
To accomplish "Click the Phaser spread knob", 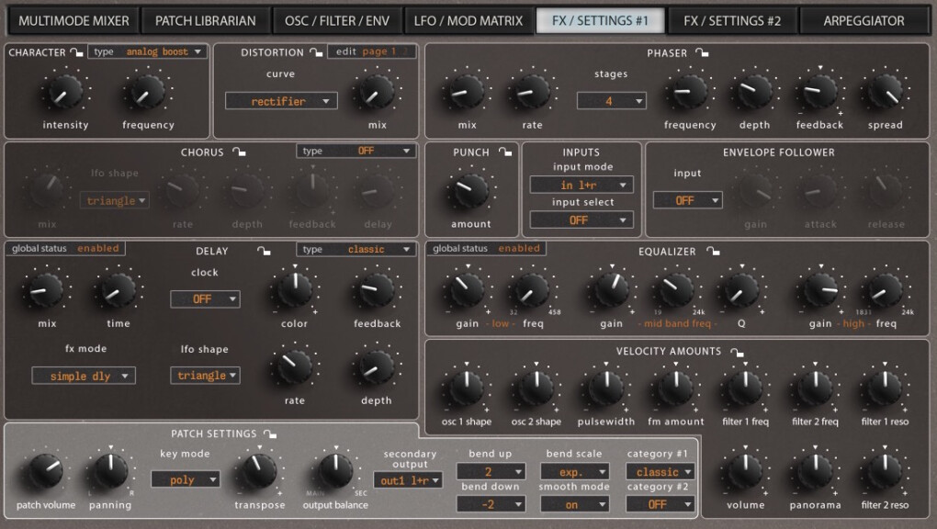I will (x=885, y=93).
